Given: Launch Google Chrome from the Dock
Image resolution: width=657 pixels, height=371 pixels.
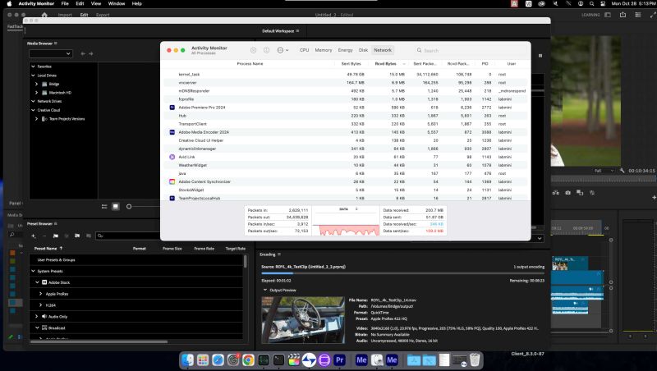Looking at the screenshot, I should (248, 360).
